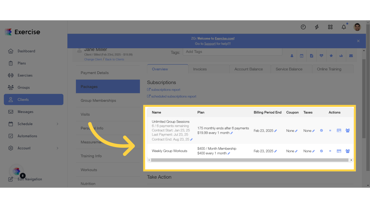Select Packages in client menu

point(108,86)
